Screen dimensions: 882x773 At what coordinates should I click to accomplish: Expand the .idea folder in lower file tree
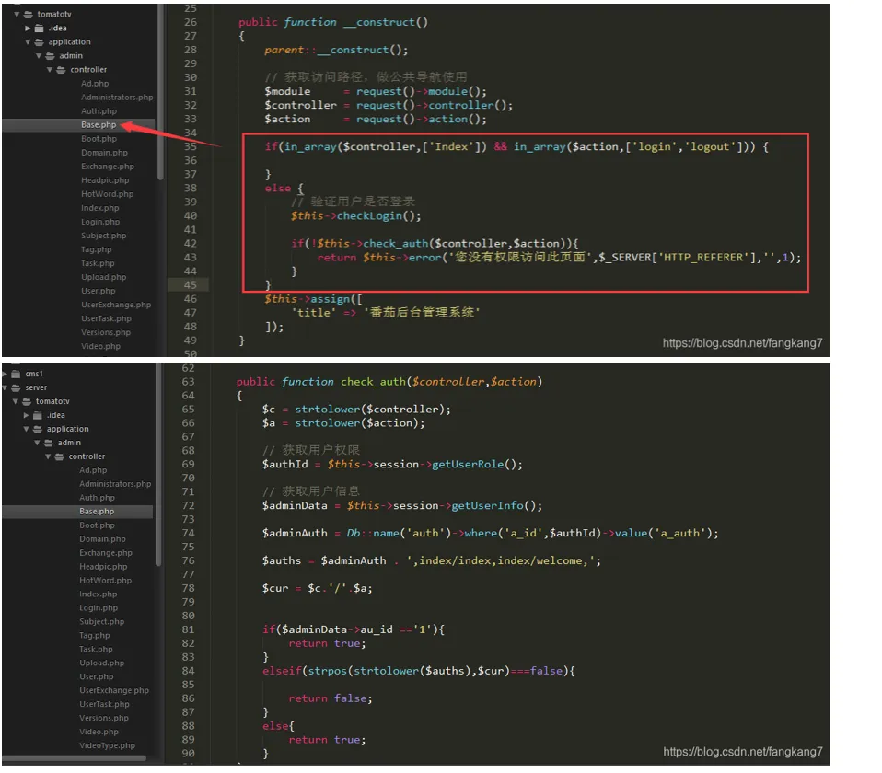(x=26, y=415)
